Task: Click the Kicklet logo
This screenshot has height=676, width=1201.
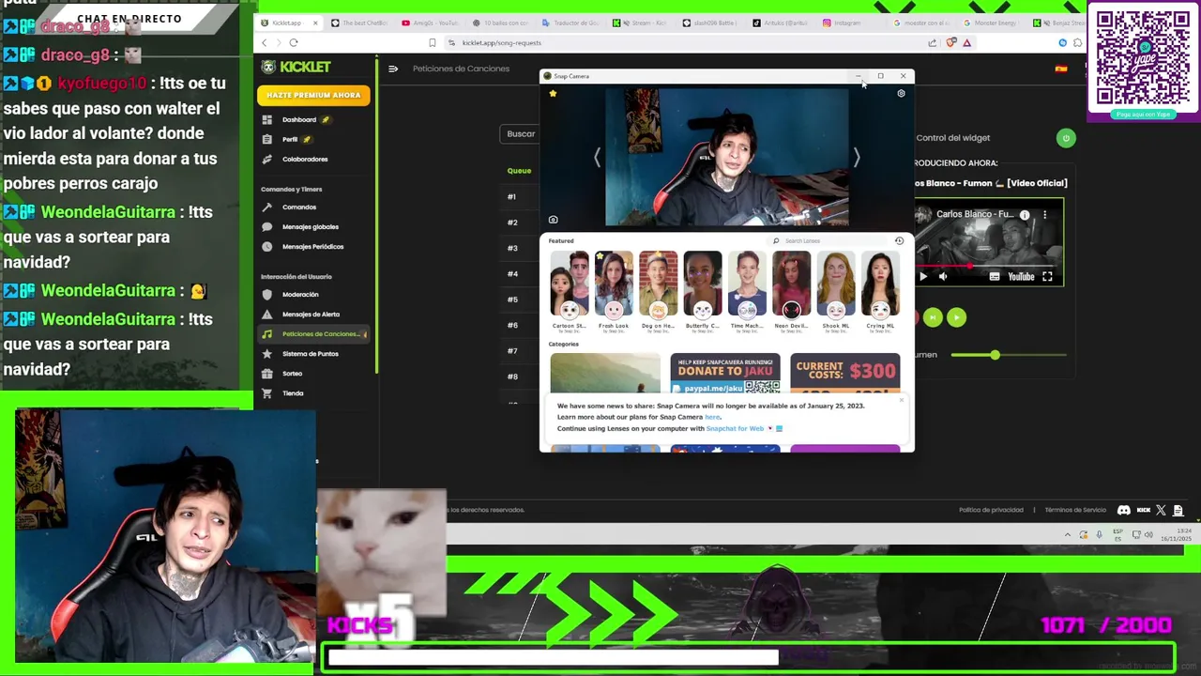Action: pos(296,67)
